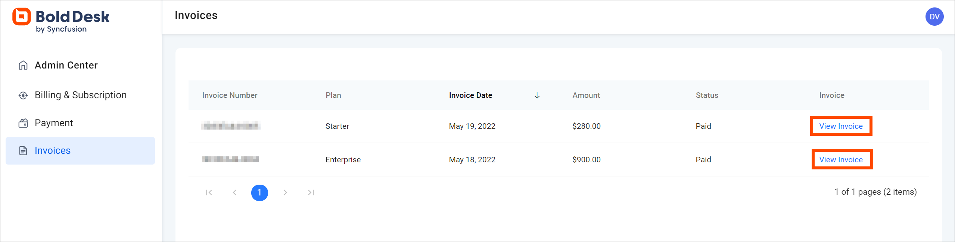Toggle Invoice Date sort arrow
This screenshot has height=242, width=955.
pyautogui.click(x=537, y=95)
